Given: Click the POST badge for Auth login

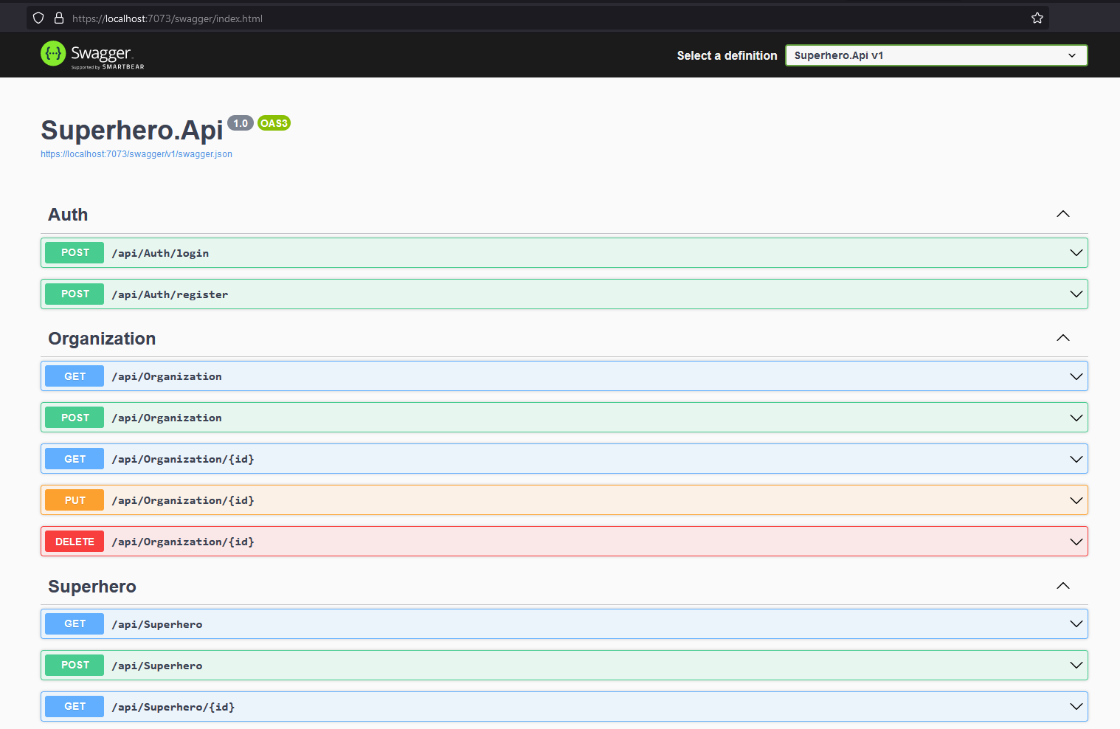Looking at the screenshot, I should click(x=75, y=252).
